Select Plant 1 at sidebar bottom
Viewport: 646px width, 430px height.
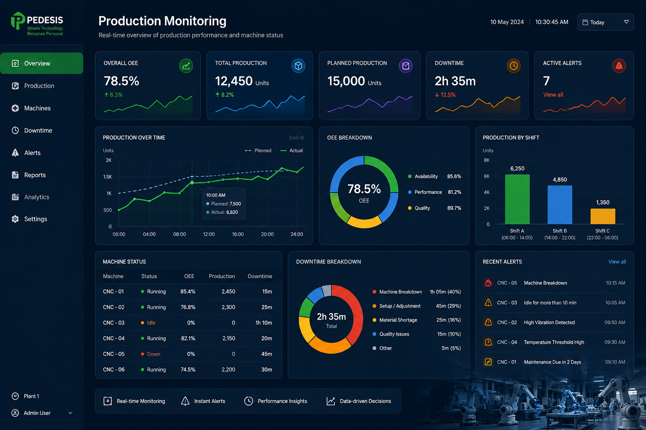(25, 396)
